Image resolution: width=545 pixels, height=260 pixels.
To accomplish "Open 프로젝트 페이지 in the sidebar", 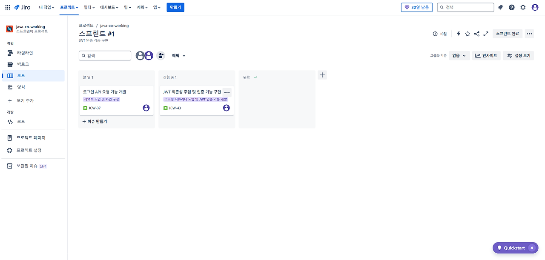I will pyautogui.click(x=33, y=138).
